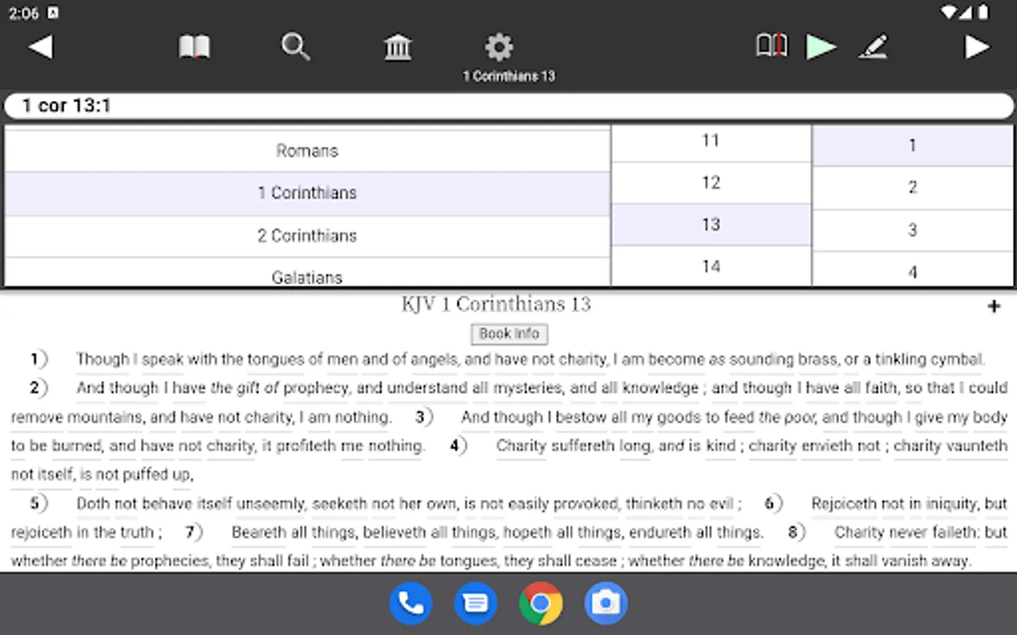
Task: Pick verse 3 in verse column
Action: tap(912, 230)
